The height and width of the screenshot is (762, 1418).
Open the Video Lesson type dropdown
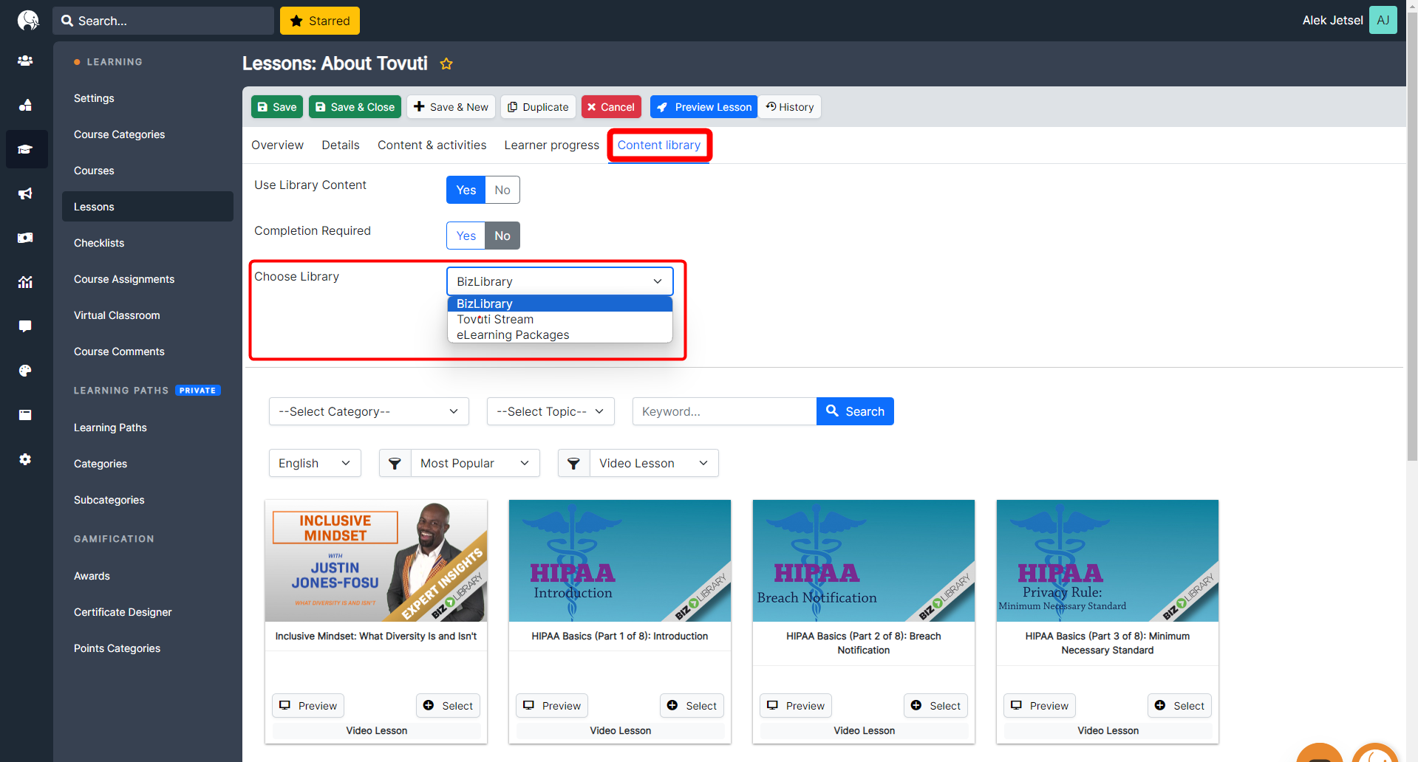pos(654,463)
